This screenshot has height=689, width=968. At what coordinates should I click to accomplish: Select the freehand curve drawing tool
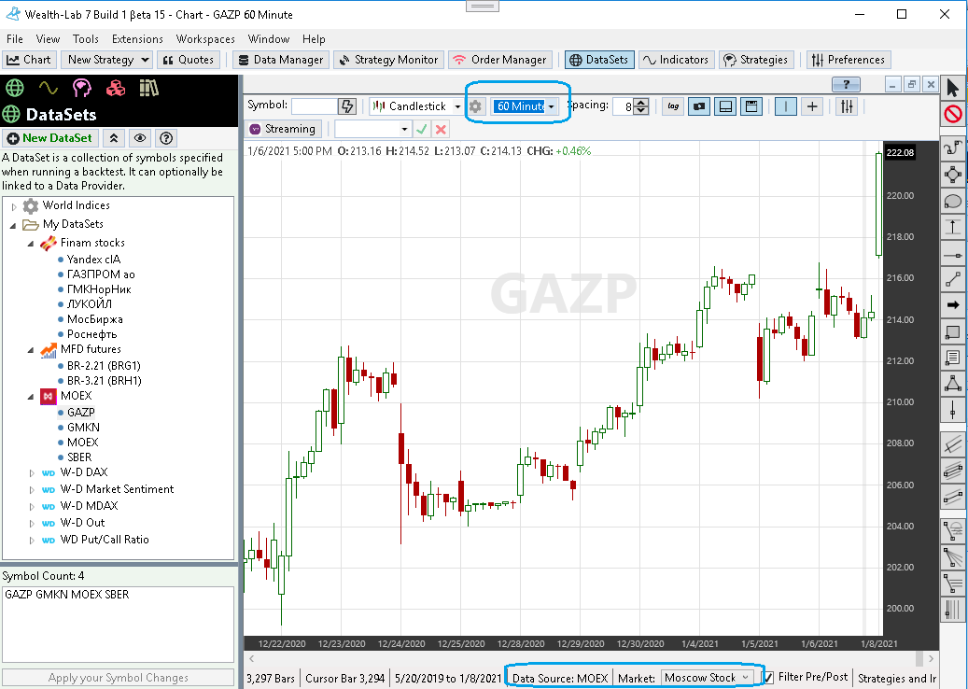[x=952, y=148]
